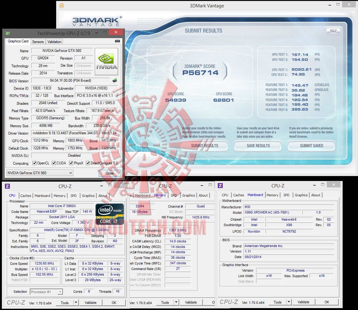Click the Bus Interface question mark icon
Screen dimensions: 358x310
[x=117, y=96]
